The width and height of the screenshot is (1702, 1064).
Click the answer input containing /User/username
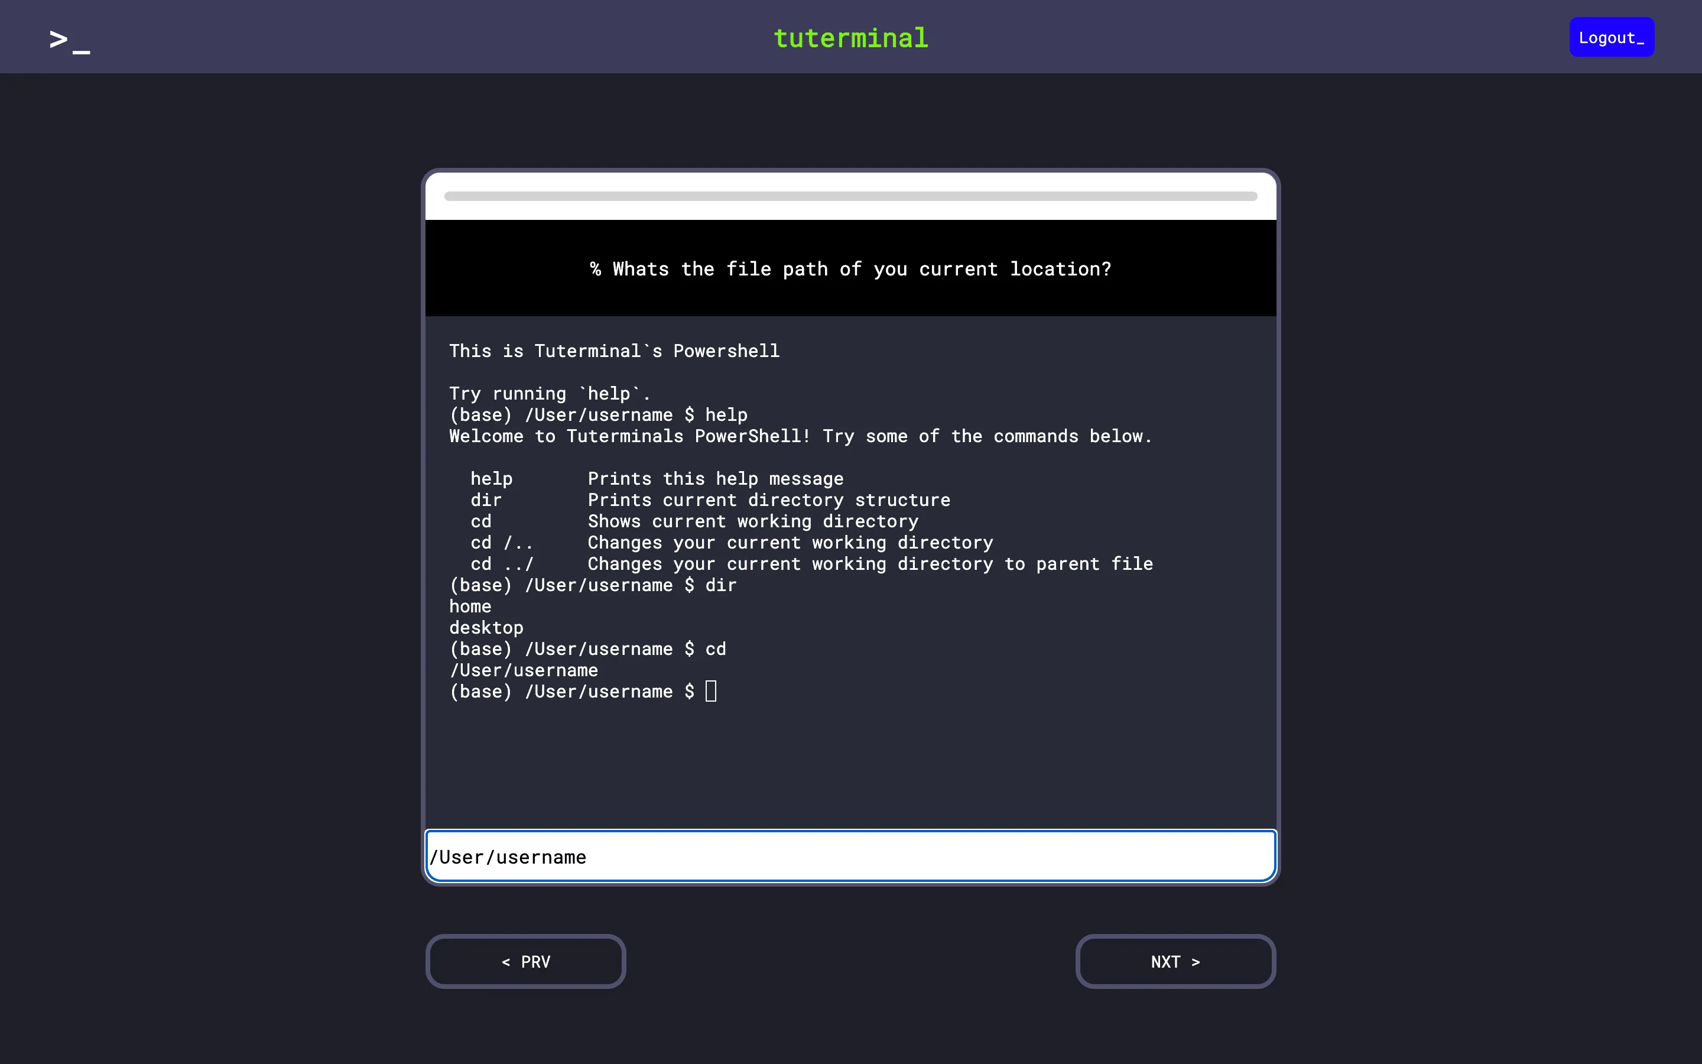[x=850, y=857]
